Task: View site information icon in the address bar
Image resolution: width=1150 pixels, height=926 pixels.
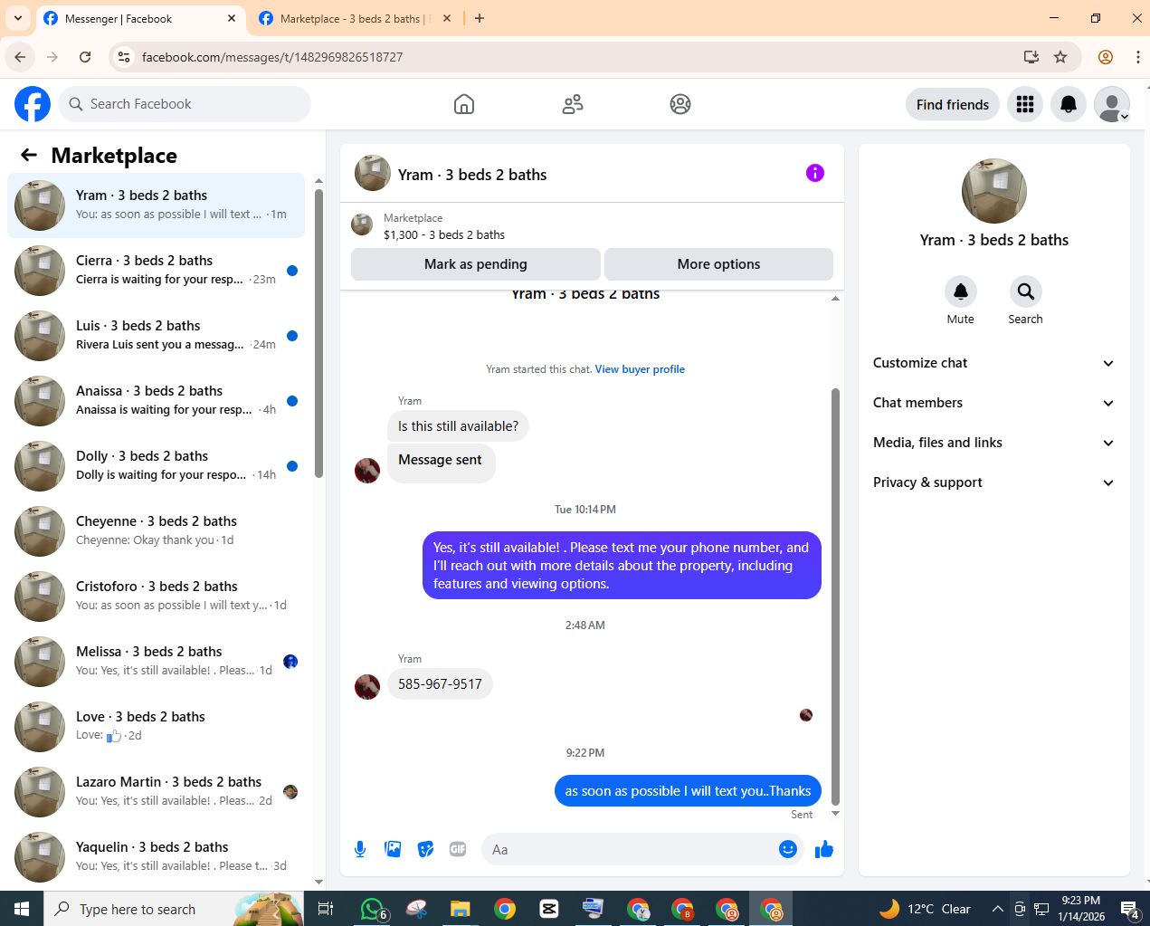Action: (124, 57)
